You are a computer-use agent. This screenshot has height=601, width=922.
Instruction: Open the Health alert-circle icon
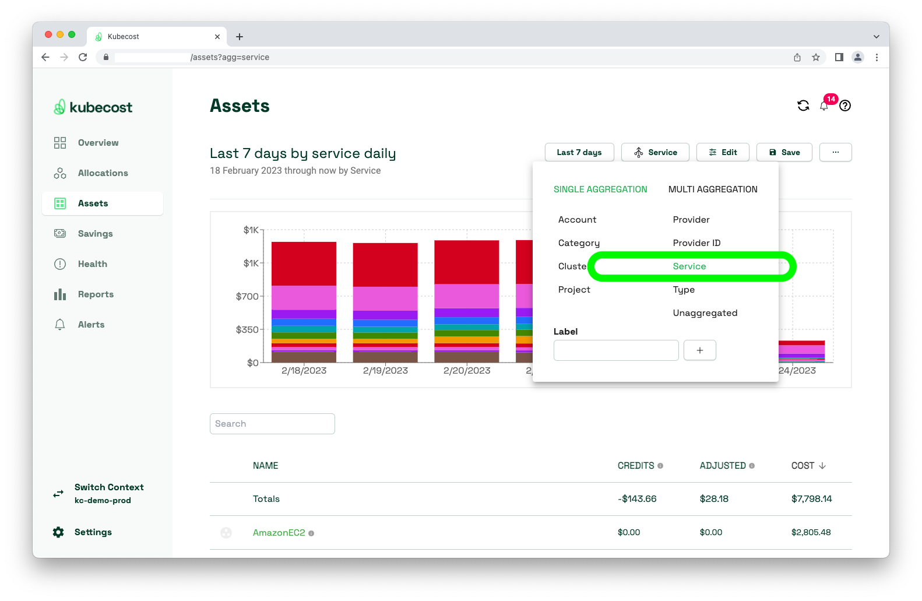coord(60,264)
